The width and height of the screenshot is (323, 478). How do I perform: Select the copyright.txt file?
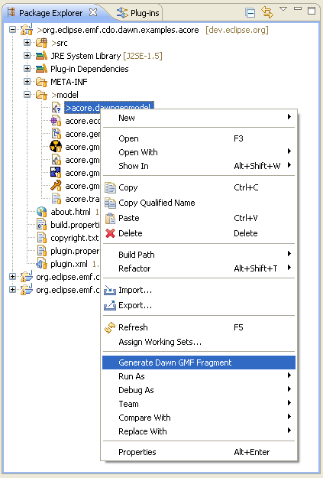pos(75,238)
